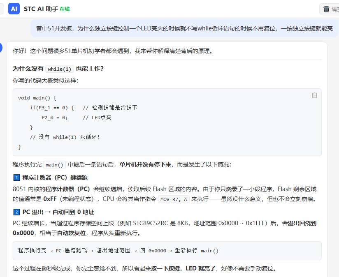Click the void main() { code line
The image size is (339, 277).
click(x=37, y=98)
